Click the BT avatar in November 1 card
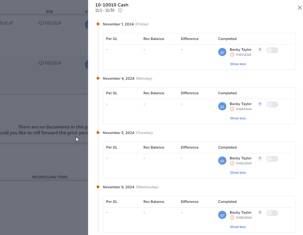The height and width of the screenshot is (235, 303). click(x=222, y=52)
